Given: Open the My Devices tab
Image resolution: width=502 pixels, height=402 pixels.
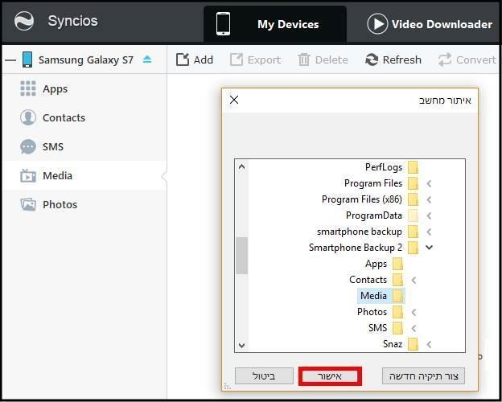Looking at the screenshot, I should tap(274, 24).
